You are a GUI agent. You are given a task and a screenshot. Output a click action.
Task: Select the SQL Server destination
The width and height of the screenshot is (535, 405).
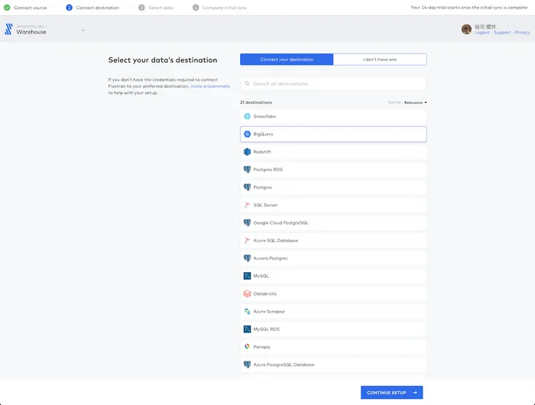[x=333, y=205]
